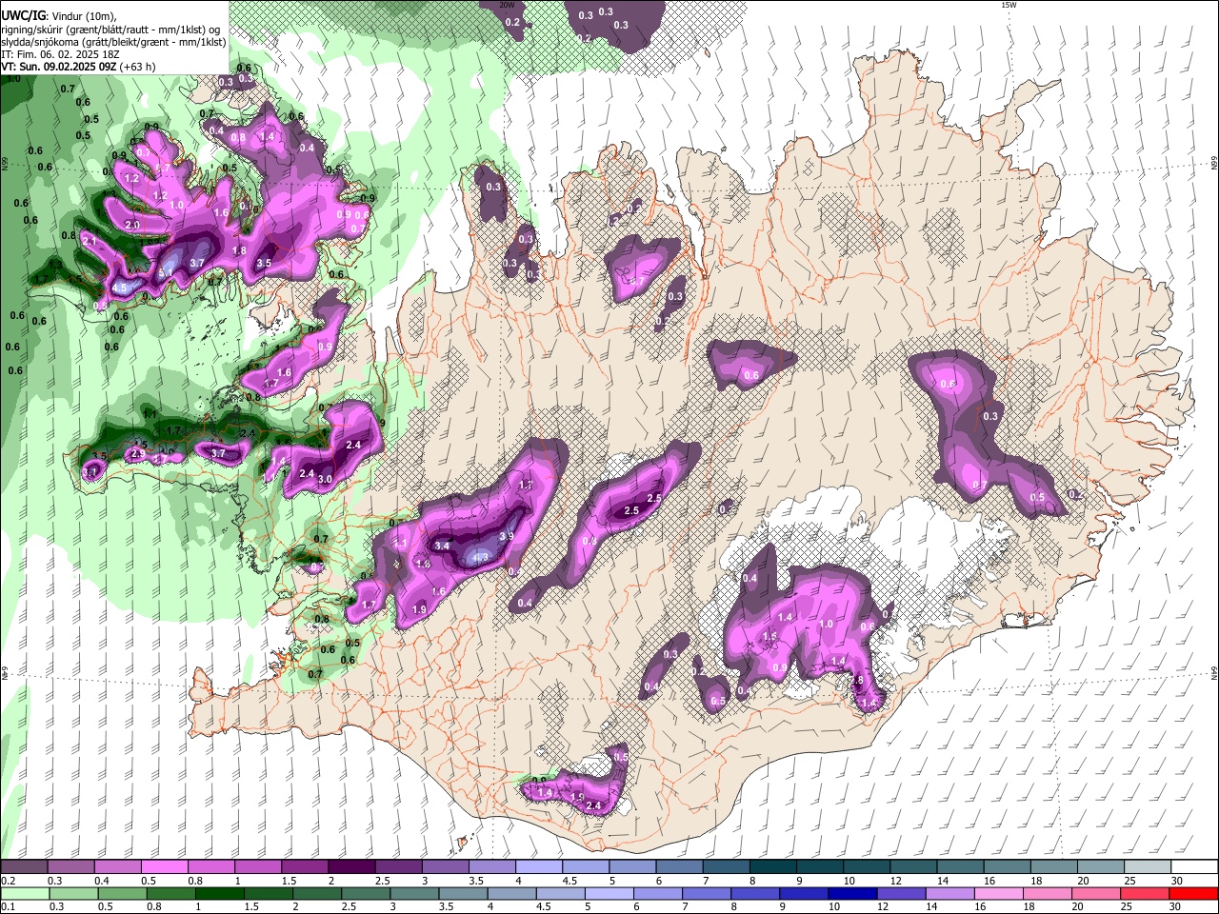The width and height of the screenshot is (1219, 914).
Task: Pick the white swatch after 30 in snow legend
Action: point(1194,866)
